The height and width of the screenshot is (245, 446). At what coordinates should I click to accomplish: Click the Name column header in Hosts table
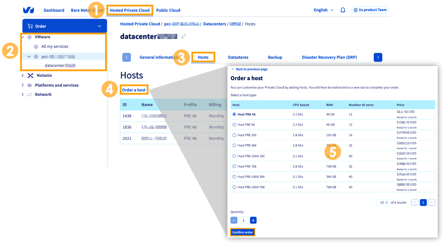click(x=147, y=105)
